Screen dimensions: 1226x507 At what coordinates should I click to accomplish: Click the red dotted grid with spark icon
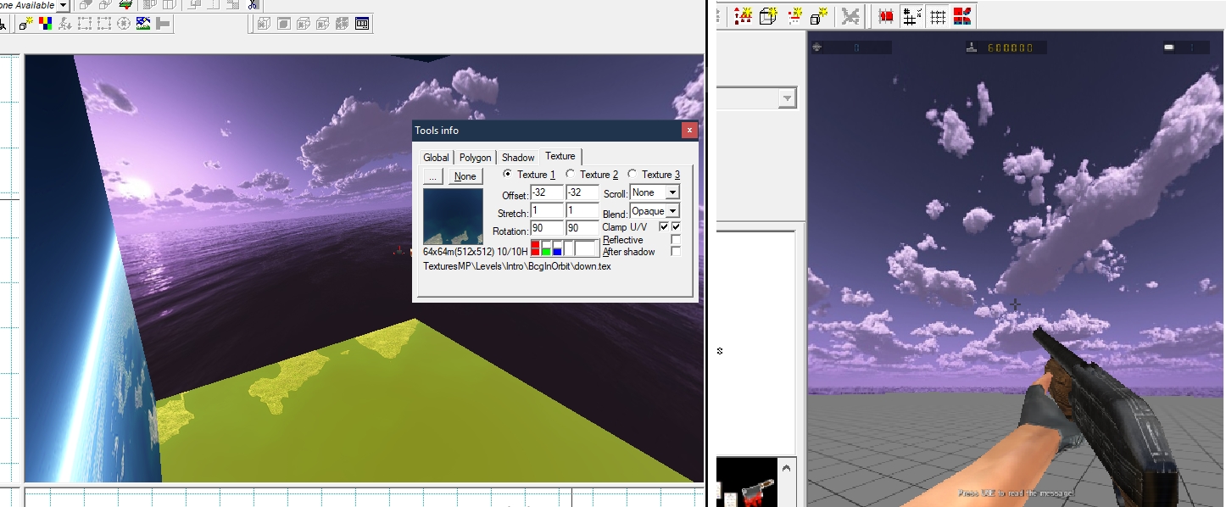794,16
